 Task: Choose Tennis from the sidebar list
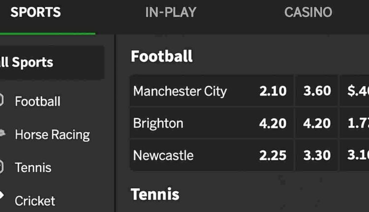[33, 168]
